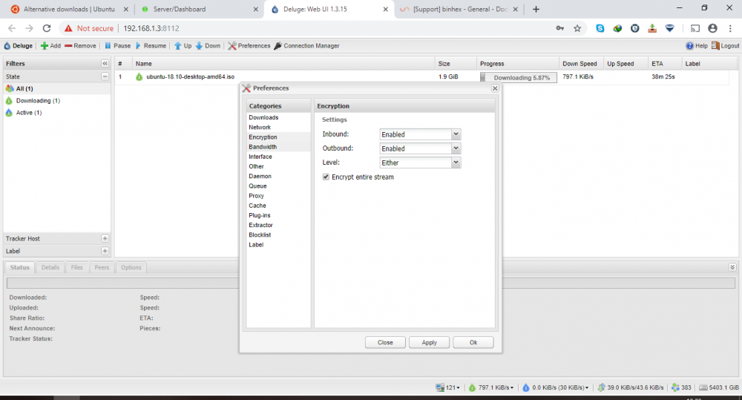Toggle Encrypt entire stream checkbox
The width and height of the screenshot is (742, 400).
(326, 177)
